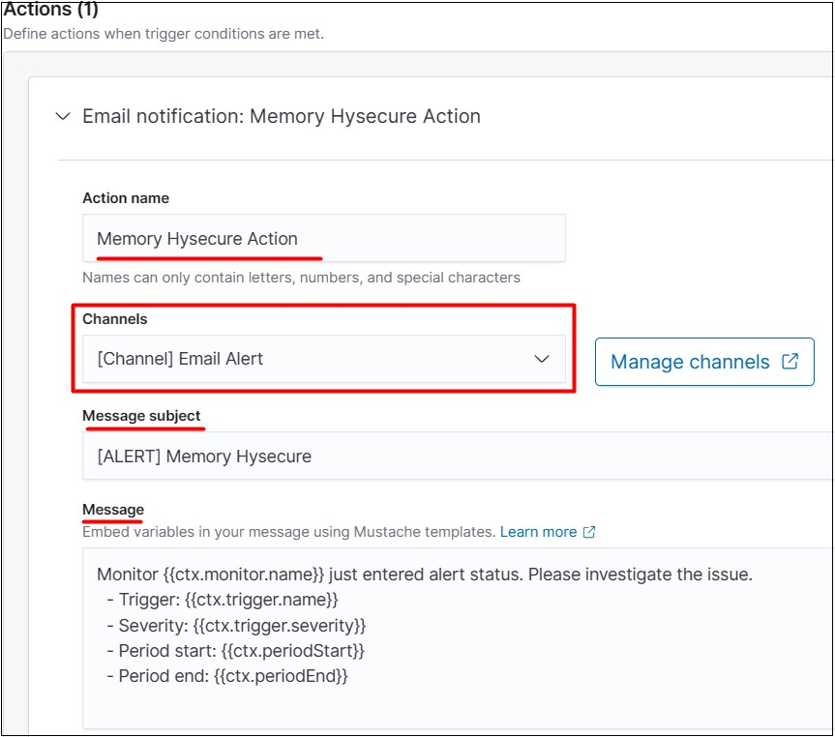Collapse the Email notification section chevron
The image size is (835, 737).
pyautogui.click(x=63, y=116)
